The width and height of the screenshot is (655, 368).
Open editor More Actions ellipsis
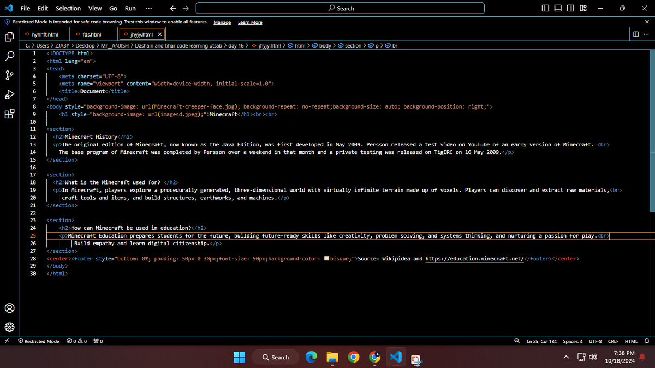647,34
